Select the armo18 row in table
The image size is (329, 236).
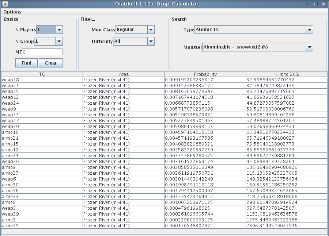click(x=42, y=132)
